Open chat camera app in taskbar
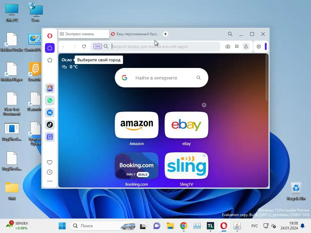 click(157, 226)
